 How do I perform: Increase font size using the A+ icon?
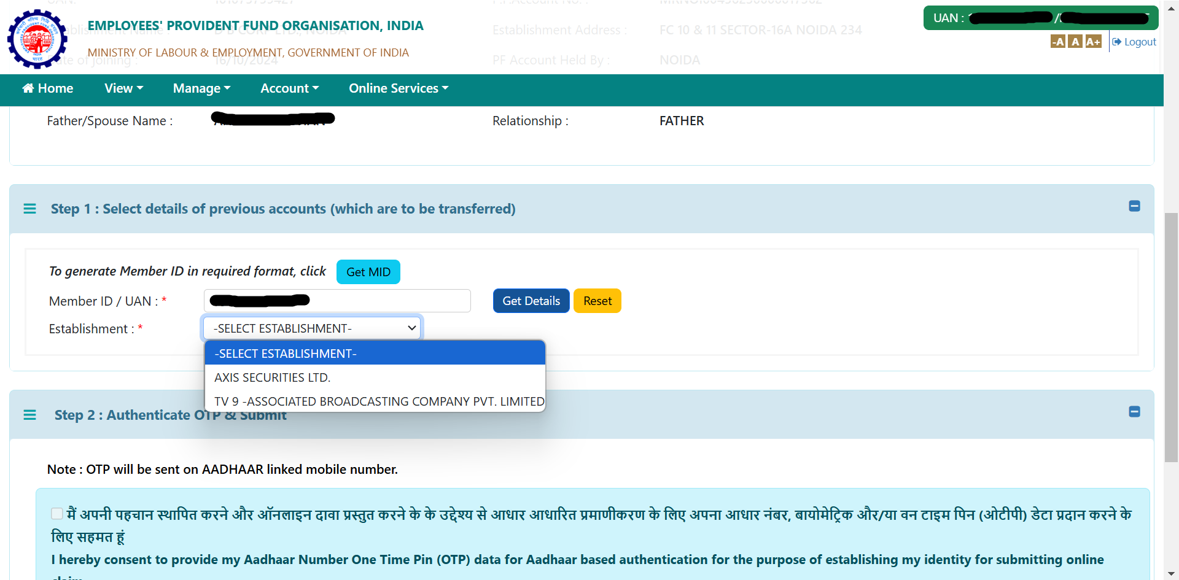point(1094,41)
